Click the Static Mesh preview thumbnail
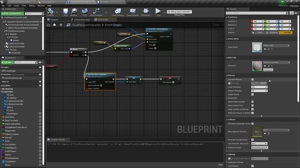 [257, 48]
